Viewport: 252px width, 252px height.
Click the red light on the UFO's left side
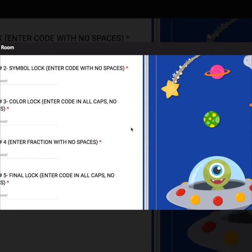coord(180,192)
